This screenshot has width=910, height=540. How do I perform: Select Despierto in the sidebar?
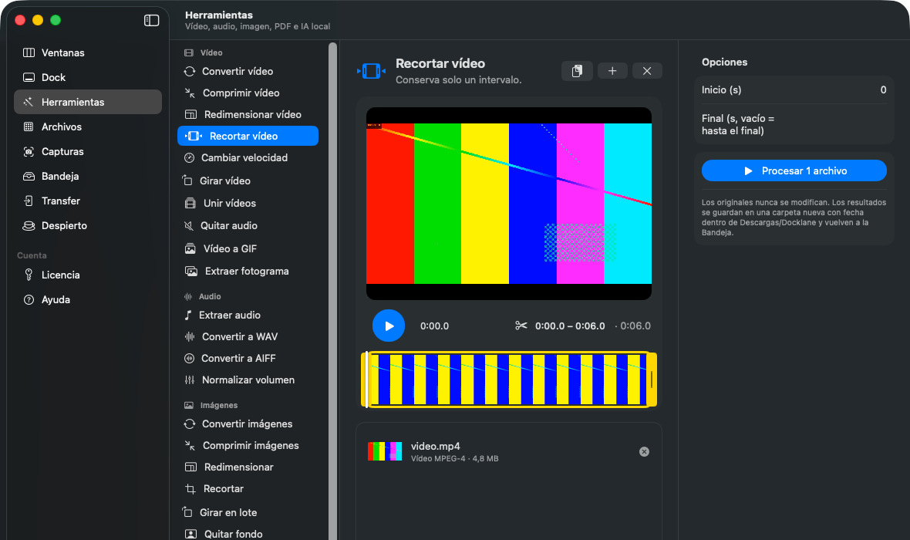(88, 225)
